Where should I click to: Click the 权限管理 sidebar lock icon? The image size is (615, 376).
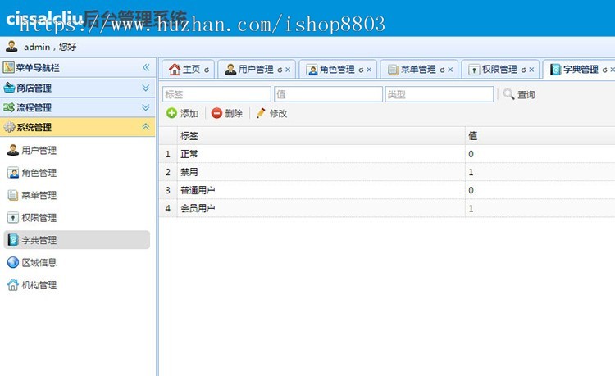[x=13, y=217]
